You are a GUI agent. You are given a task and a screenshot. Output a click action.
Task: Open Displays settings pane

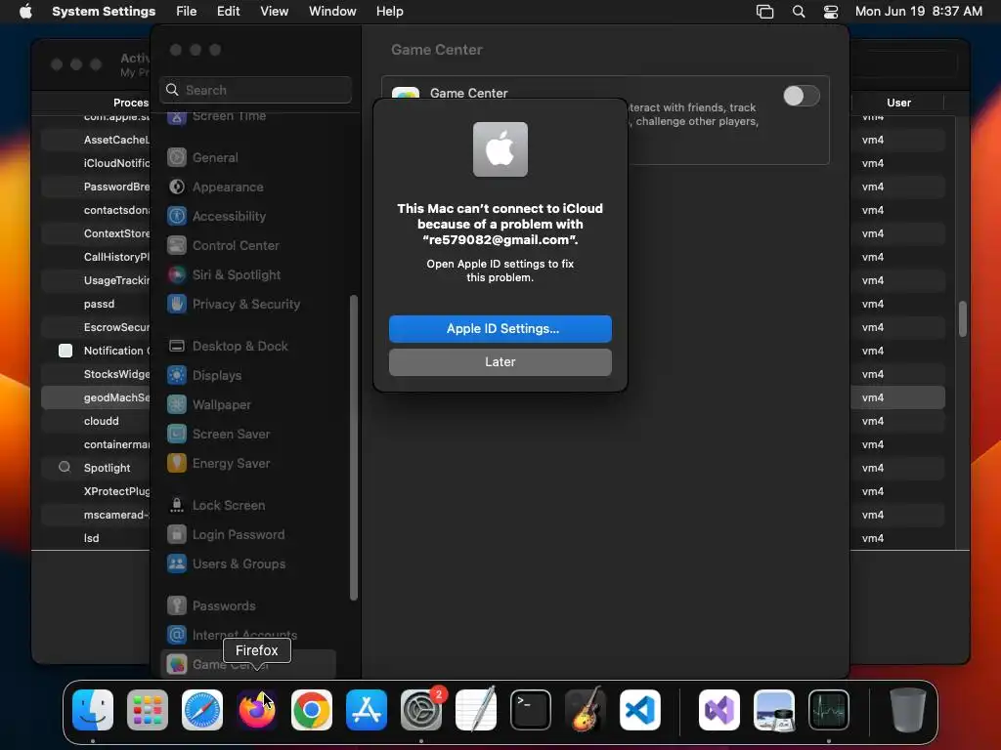pyautogui.click(x=204, y=376)
